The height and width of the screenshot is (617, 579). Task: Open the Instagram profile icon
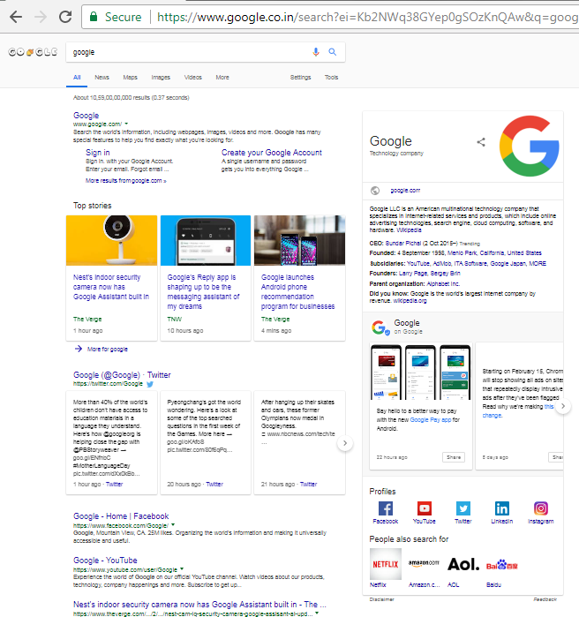pos(541,508)
